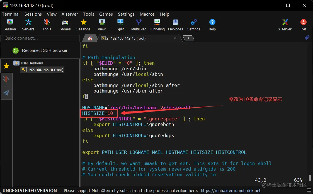Open the Games toolbar icon
The height and width of the screenshot is (194, 313).
[65, 25]
